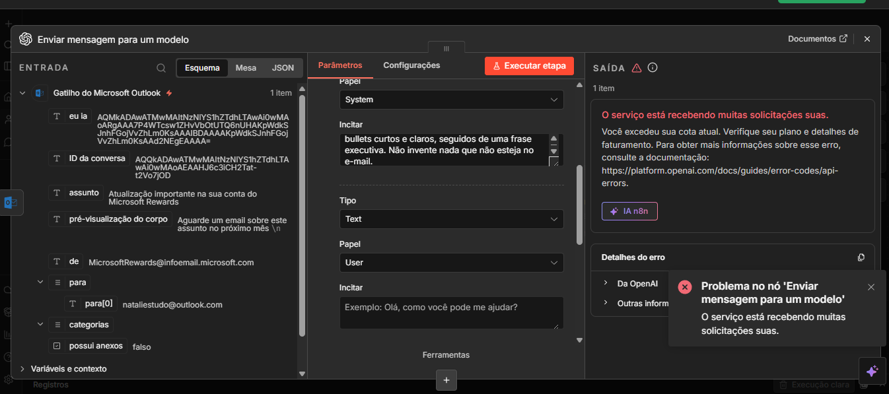This screenshot has height=394, width=889.
Task: Click the 'nataliestudo@outlook.com' value
Action: 172,304
